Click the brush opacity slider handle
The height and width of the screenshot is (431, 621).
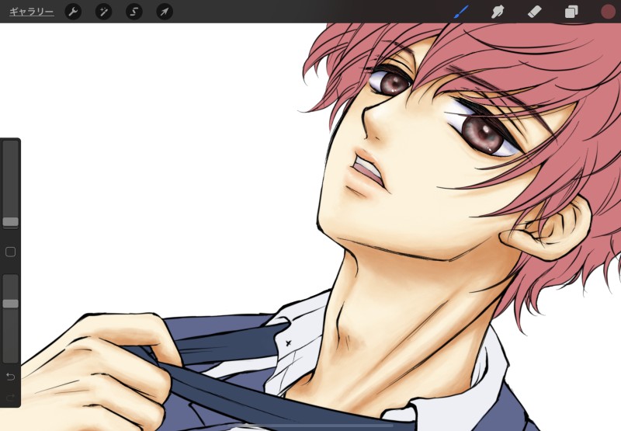click(11, 304)
